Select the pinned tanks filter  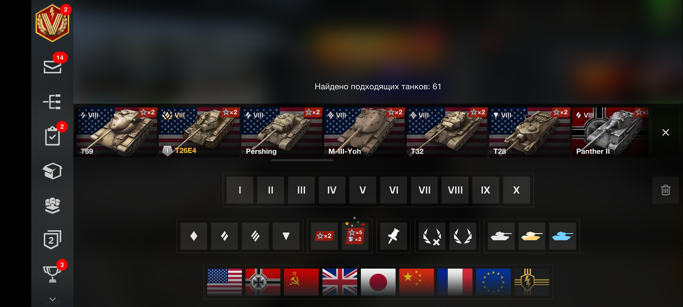pos(394,236)
